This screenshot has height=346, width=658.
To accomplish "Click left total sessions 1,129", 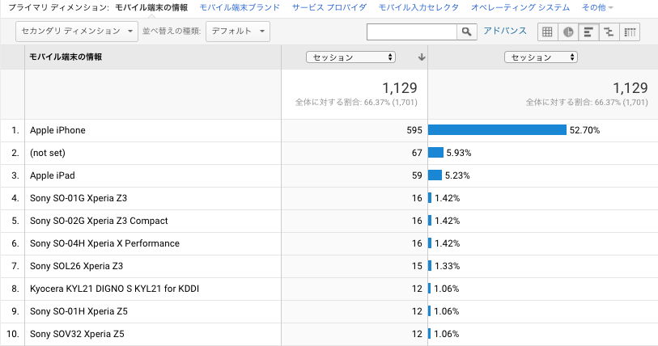I will (400, 88).
